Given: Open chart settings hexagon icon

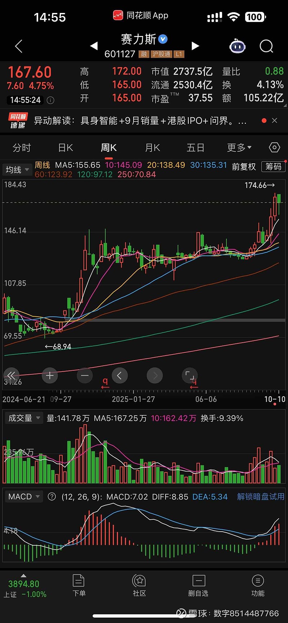Looking at the screenshot, I should [274, 148].
